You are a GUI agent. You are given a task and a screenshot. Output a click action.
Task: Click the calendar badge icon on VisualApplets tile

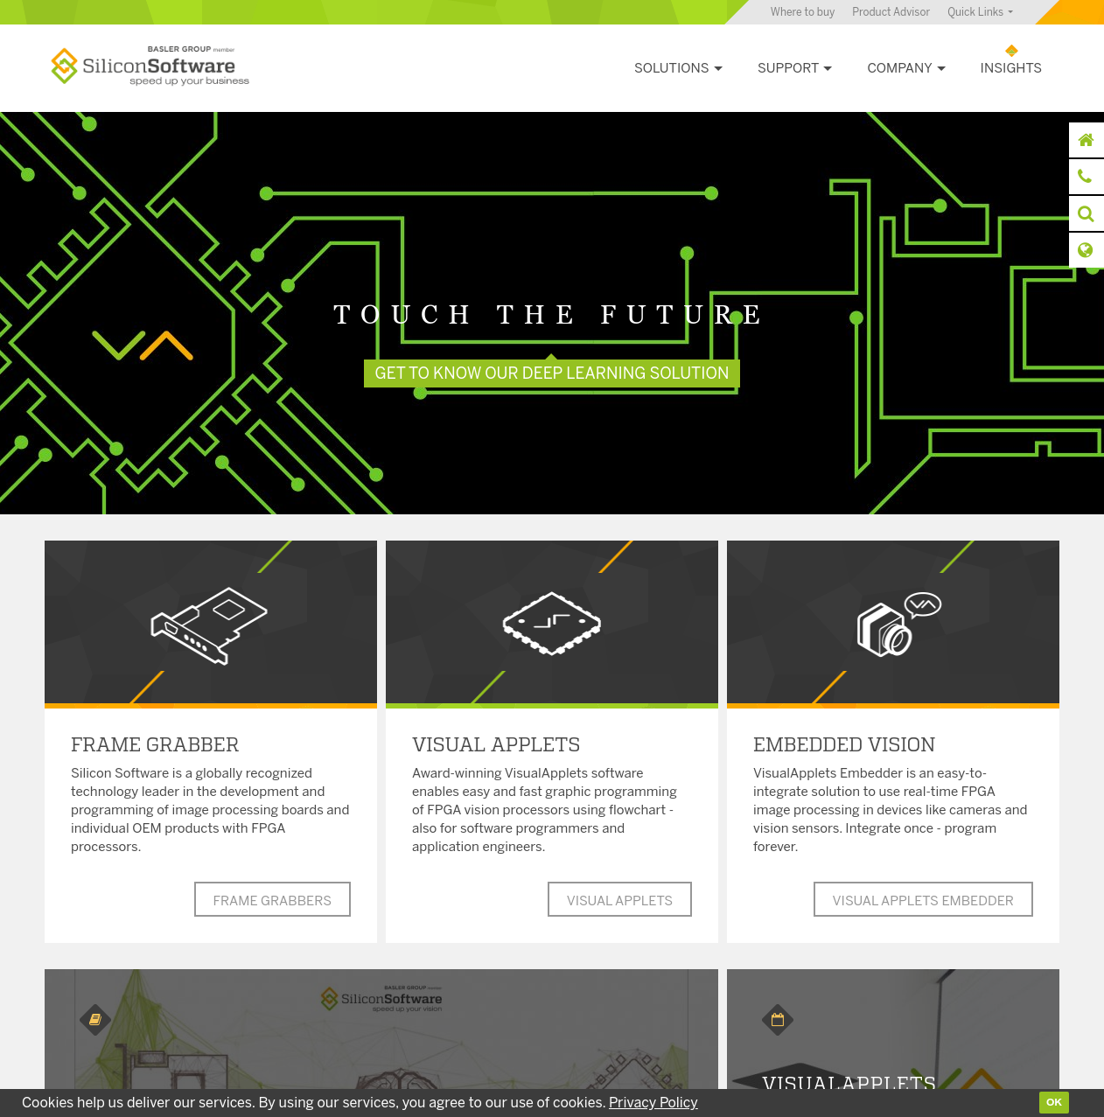tap(778, 1019)
